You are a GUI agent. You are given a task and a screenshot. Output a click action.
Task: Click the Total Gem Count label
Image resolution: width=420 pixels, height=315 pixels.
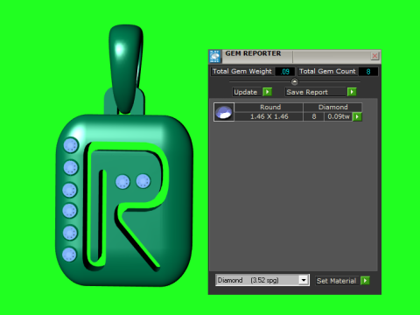pyautogui.click(x=327, y=72)
